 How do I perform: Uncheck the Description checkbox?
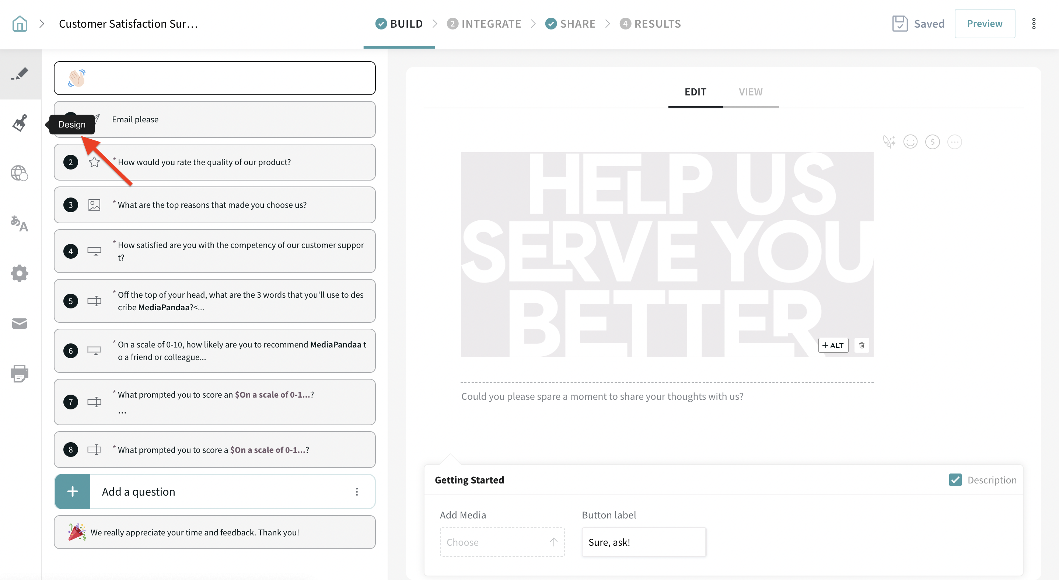955,480
